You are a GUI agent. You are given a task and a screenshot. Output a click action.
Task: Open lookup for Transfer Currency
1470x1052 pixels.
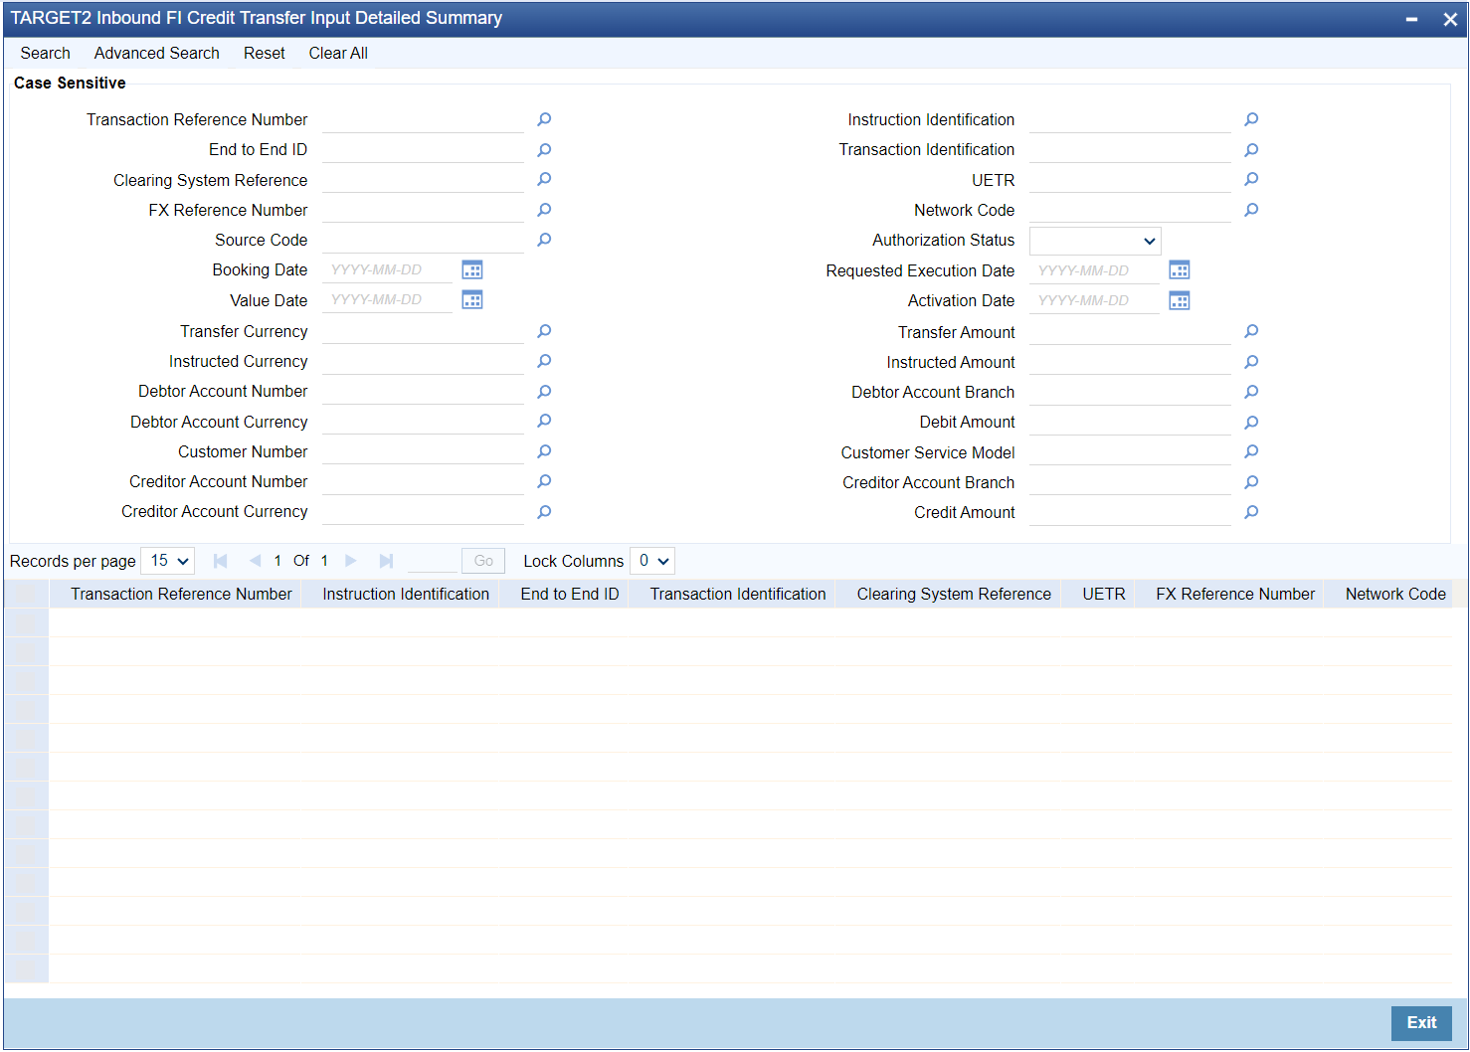tap(544, 331)
